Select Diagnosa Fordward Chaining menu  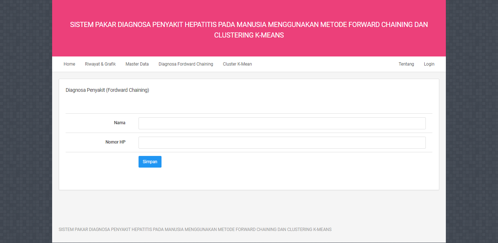click(186, 64)
